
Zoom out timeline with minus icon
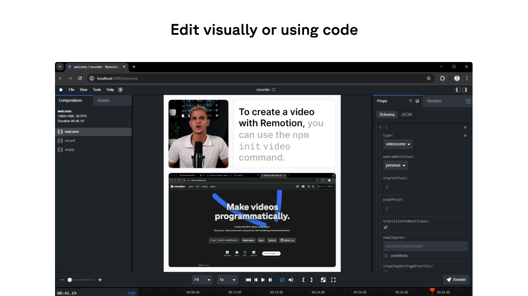62,280
